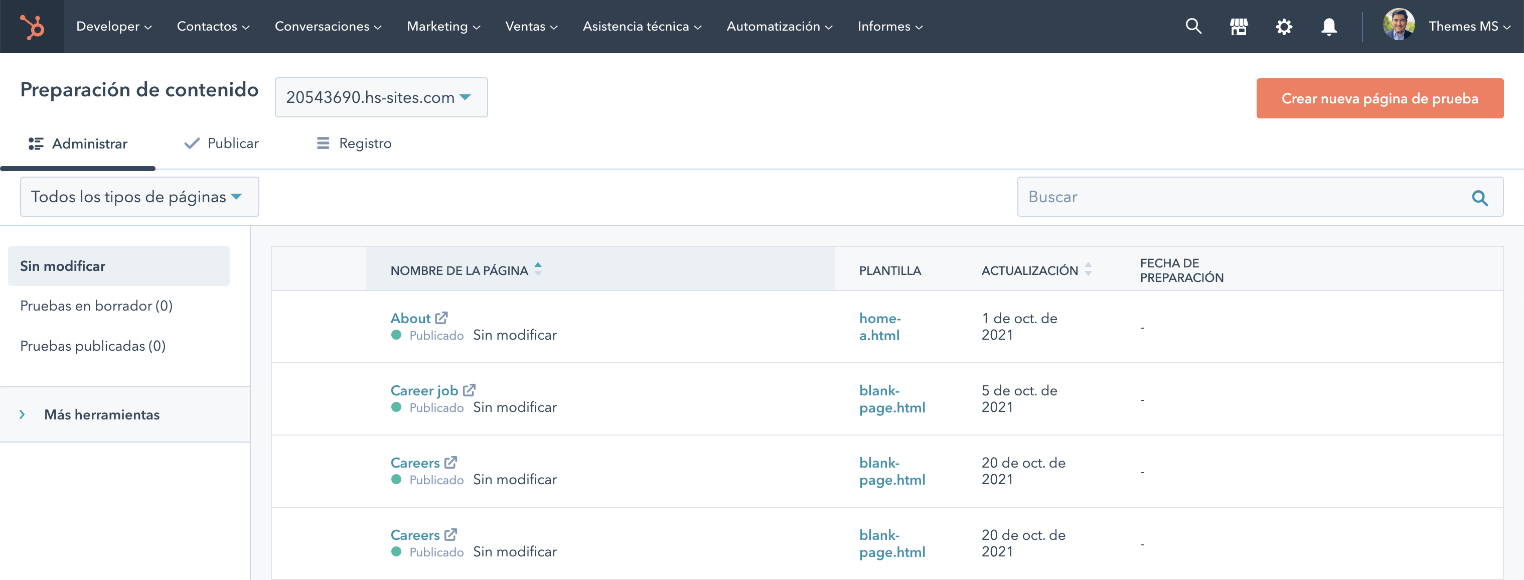Screen dimensions: 1524x580
Task: Click into the Buscar search field
Action: pos(1243,197)
